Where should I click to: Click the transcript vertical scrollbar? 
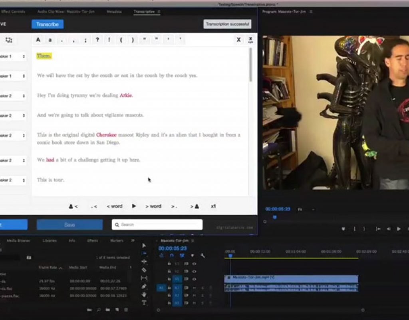(x=251, y=65)
